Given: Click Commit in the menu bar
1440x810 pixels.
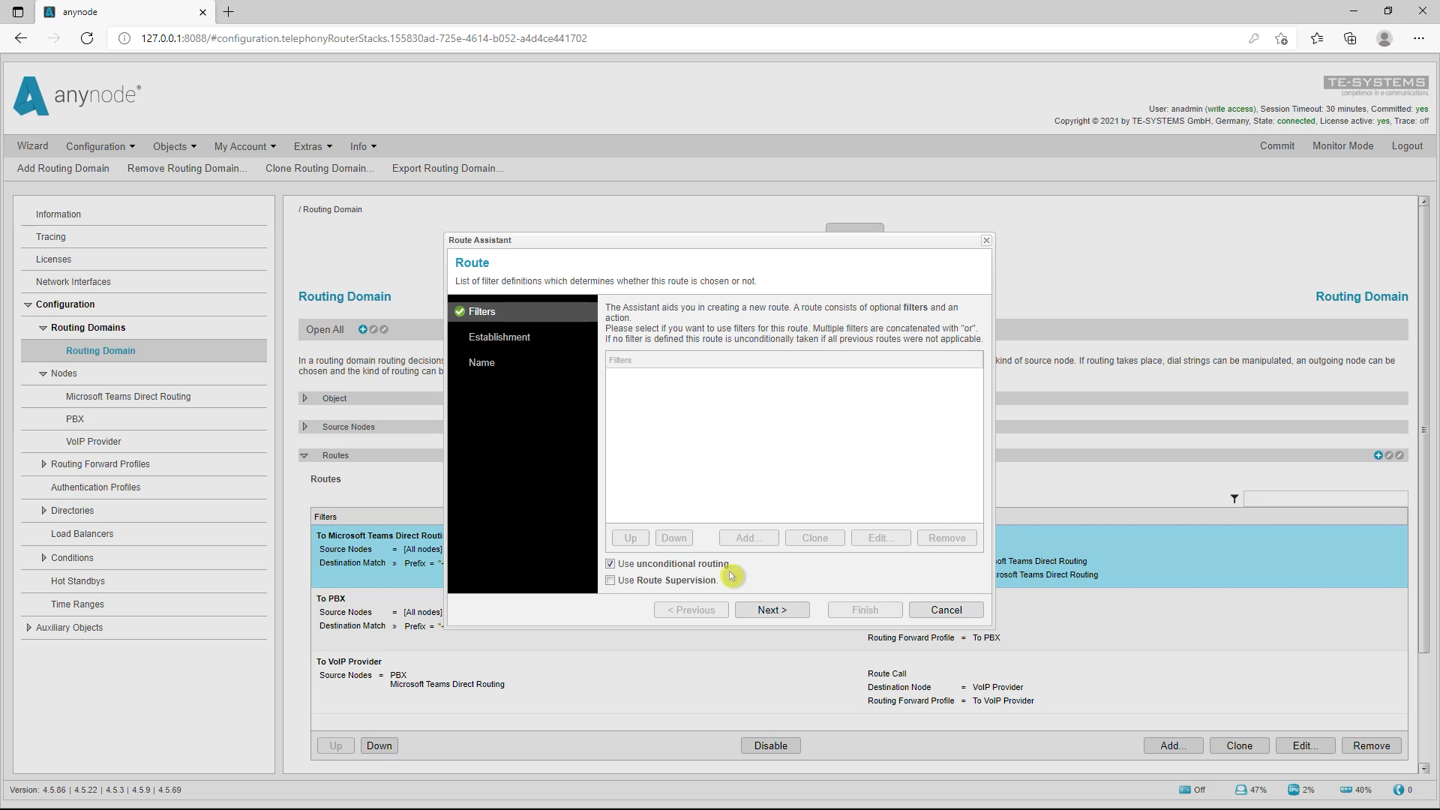Looking at the screenshot, I should [x=1277, y=146].
